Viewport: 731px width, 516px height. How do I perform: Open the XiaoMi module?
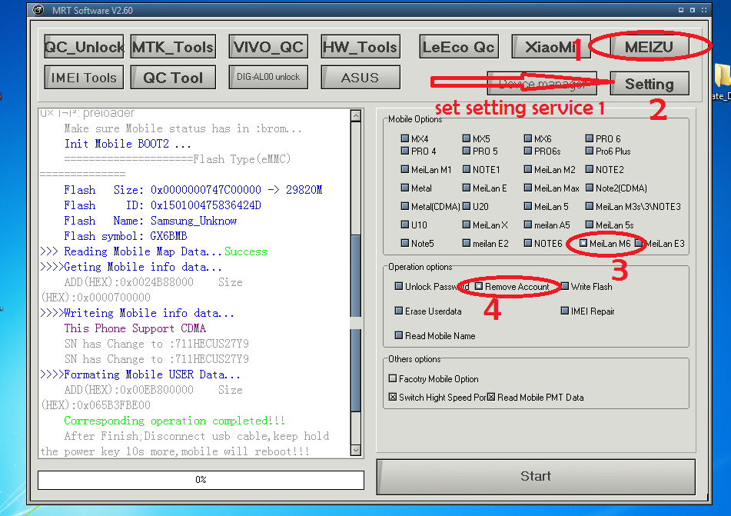[x=550, y=47]
